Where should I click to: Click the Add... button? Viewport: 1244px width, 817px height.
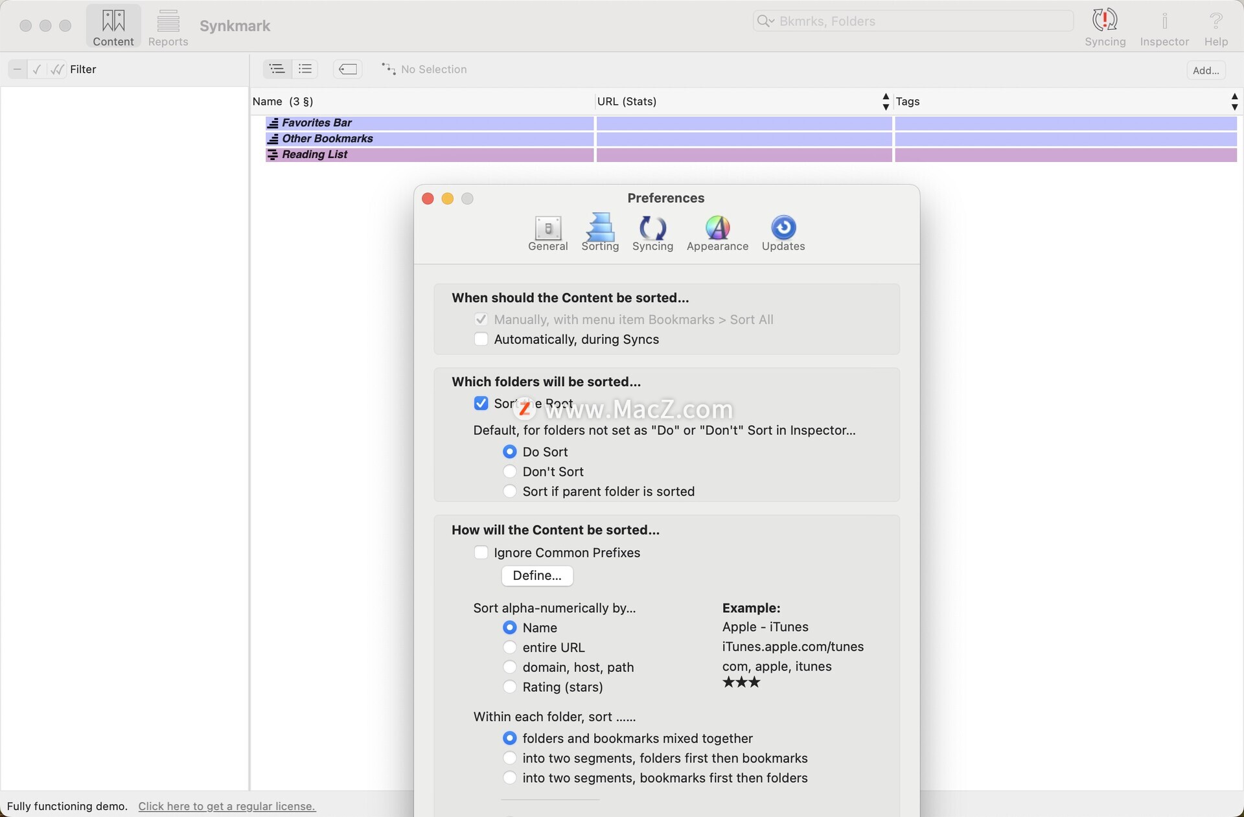pyautogui.click(x=1206, y=70)
